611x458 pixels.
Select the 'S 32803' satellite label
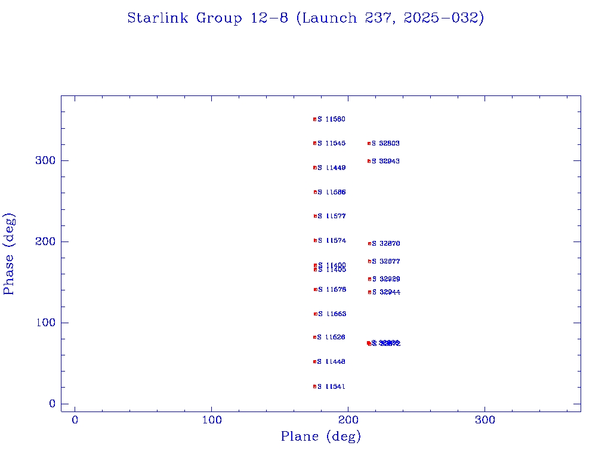pyautogui.click(x=385, y=143)
